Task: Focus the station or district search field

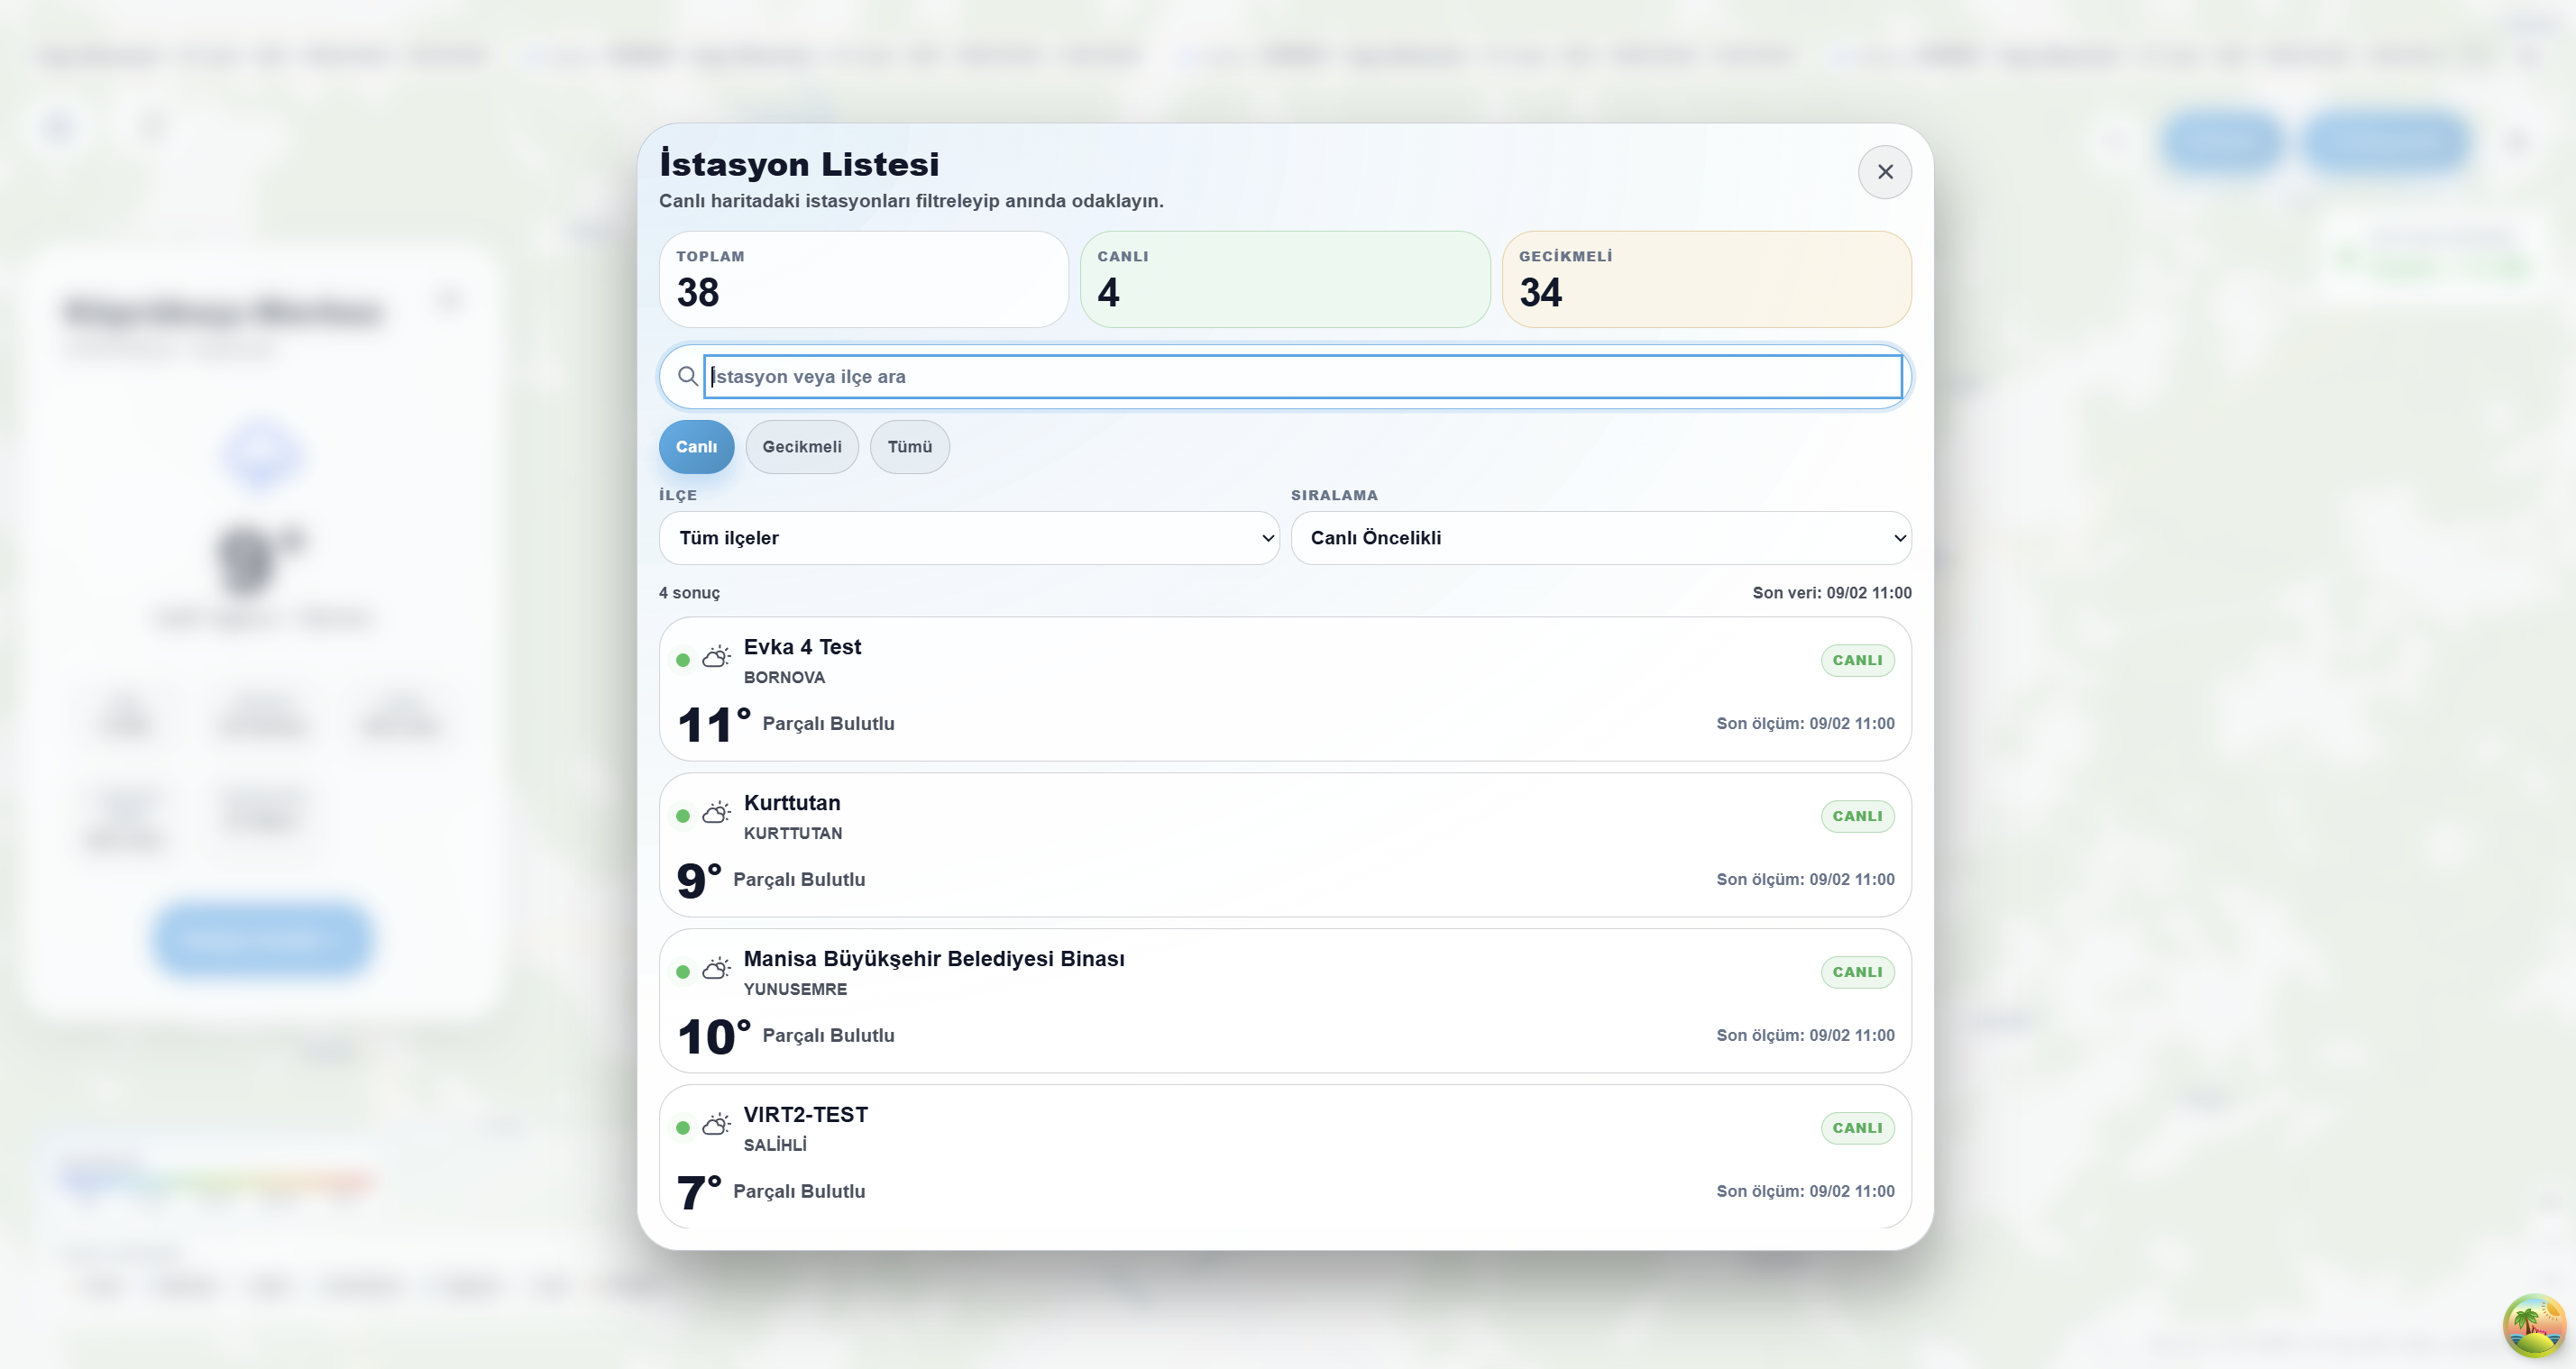Action: [x=1300, y=377]
